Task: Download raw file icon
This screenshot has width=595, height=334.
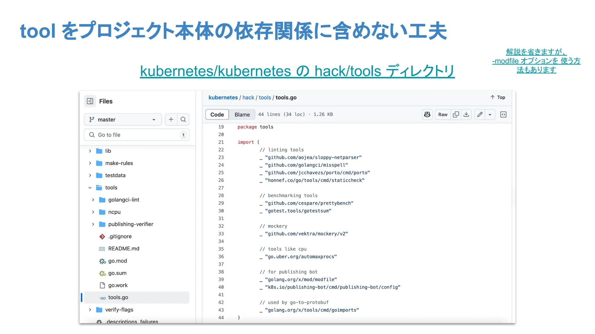Action: (x=466, y=115)
